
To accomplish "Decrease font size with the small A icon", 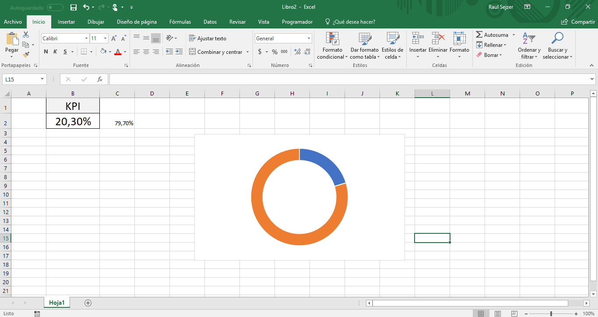I will [x=123, y=39].
